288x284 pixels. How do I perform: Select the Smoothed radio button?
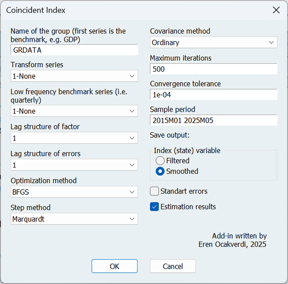point(160,171)
